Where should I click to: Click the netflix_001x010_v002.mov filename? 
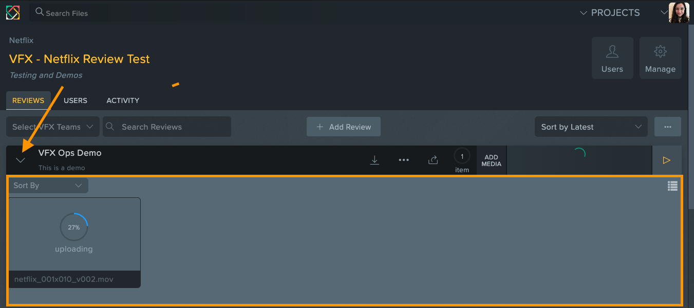click(x=64, y=279)
